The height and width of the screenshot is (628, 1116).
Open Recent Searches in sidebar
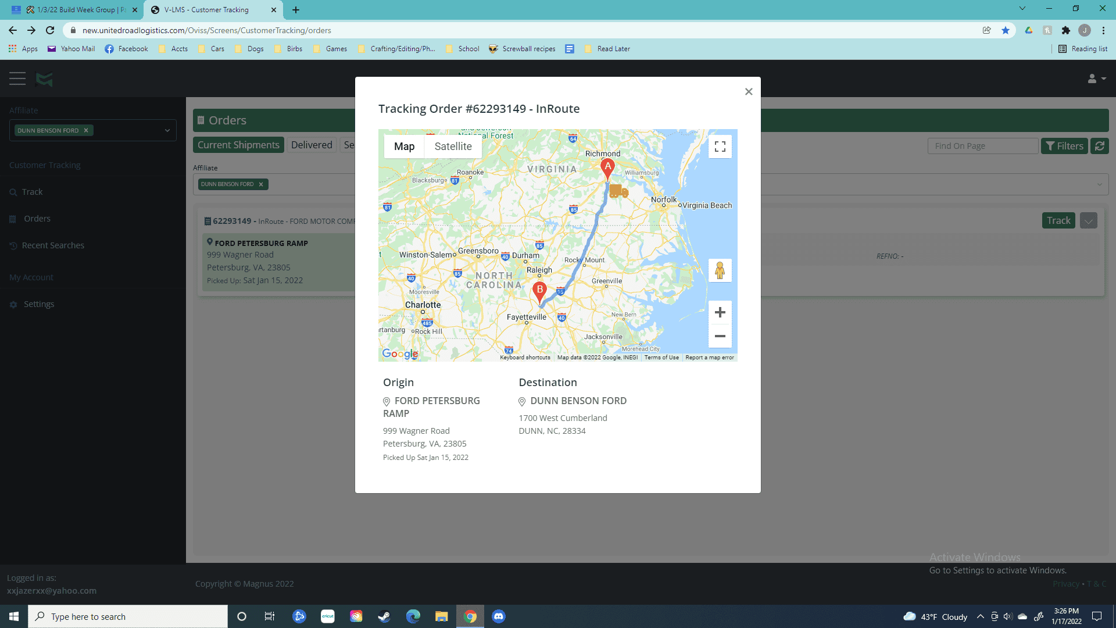[x=53, y=245]
